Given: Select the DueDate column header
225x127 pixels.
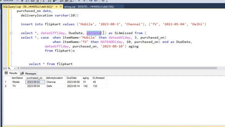Looking at the screenshot, I should coord(71,78).
